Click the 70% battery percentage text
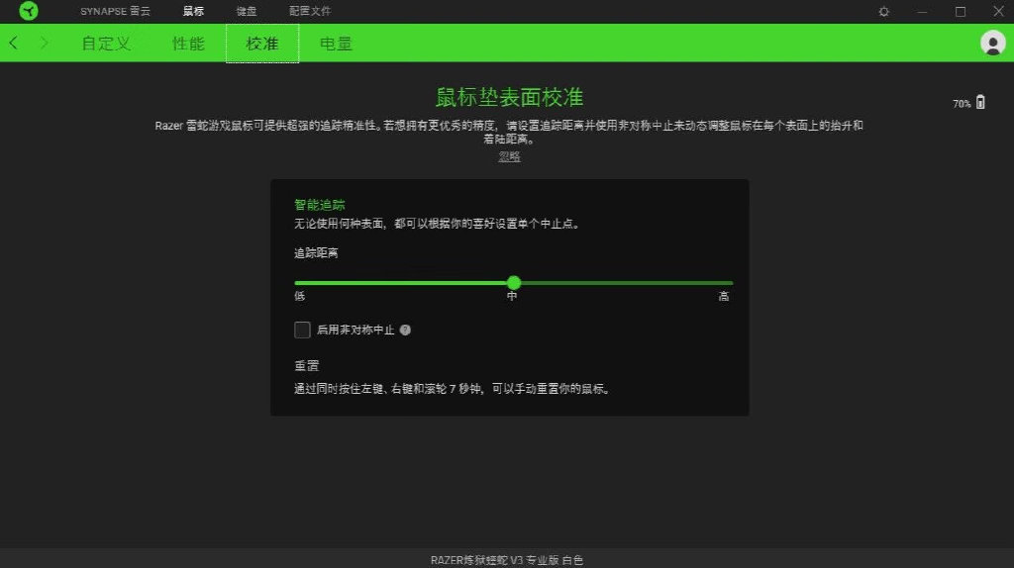The height and width of the screenshot is (568, 1014). [x=962, y=103]
